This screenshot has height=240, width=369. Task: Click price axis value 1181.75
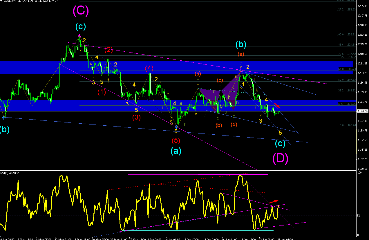click(363, 102)
